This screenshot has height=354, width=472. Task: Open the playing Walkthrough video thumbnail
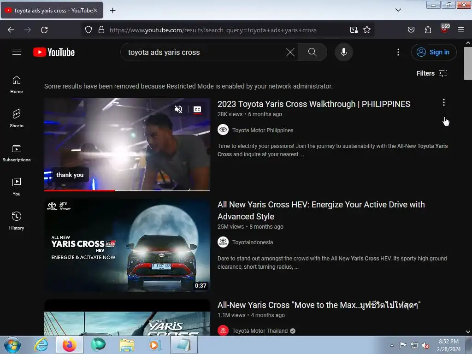click(127, 144)
